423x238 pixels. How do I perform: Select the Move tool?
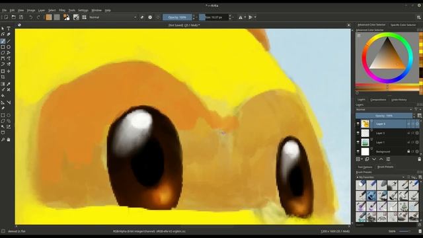pyautogui.click(x=9, y=71)
